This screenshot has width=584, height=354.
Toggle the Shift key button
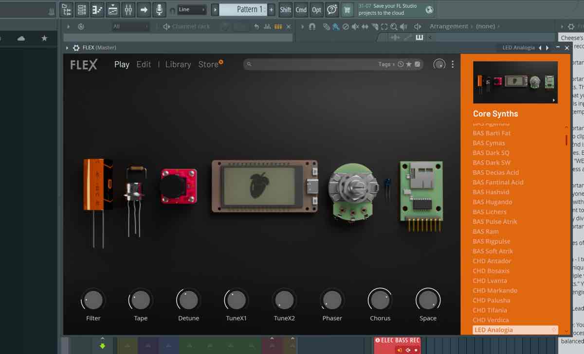(286, 9)
